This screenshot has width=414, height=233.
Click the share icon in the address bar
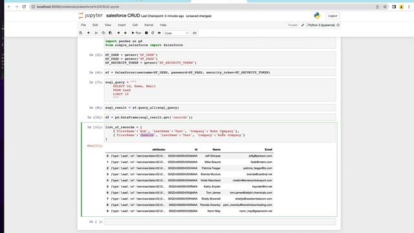click(x=377, y=7)
